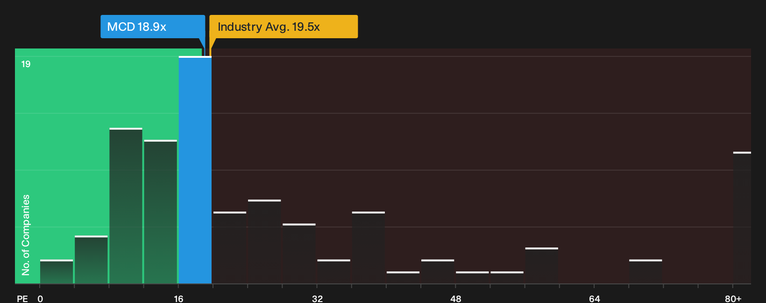766x303 pixels.
Task: Click the MCD 18.9x blue label
Action: [x=153, y=27]
